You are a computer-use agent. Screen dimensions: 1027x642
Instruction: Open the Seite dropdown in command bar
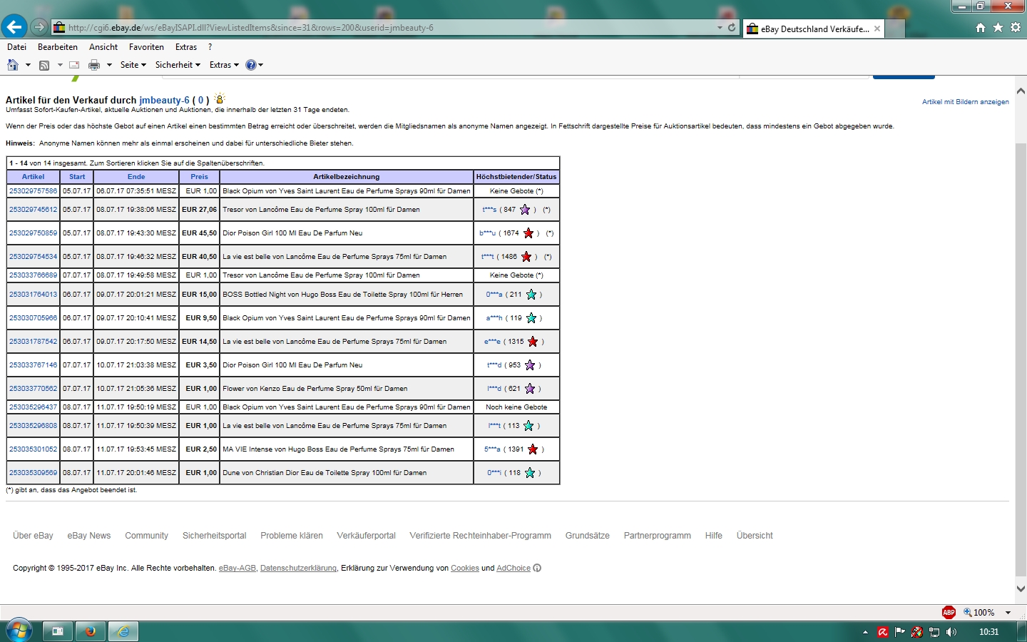[133, 65]
